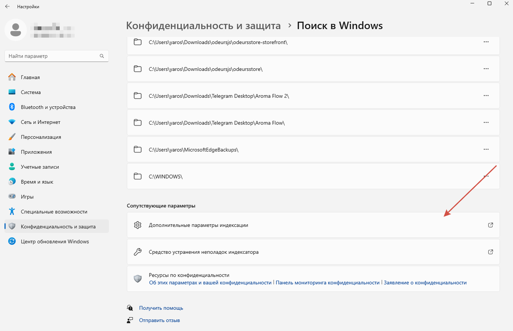Click the folder icon for MicrosoftEdgeBackups
Viewport: 513px width, 331px height.
pos(138,149)
